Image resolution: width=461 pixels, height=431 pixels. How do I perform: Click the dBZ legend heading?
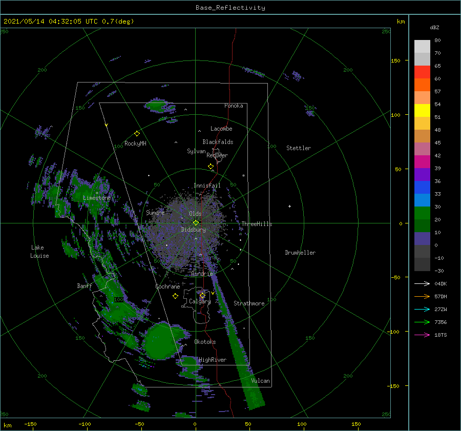434,27
